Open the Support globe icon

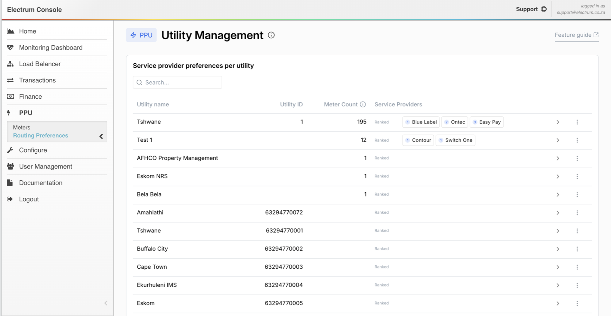[544, 9]
